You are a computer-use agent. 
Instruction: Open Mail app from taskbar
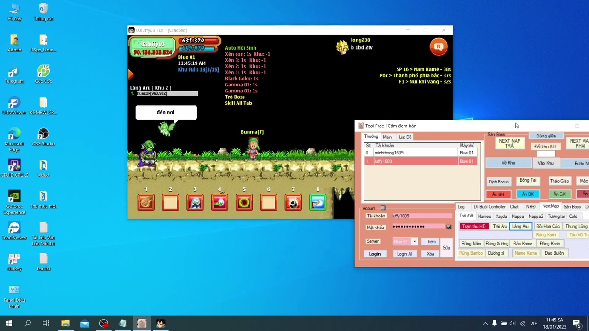tap(85, 323)
